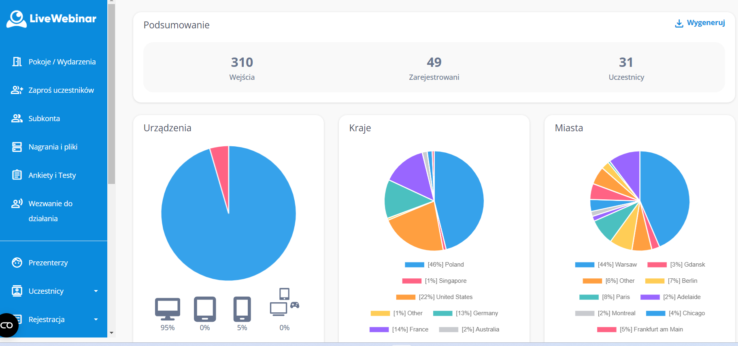The width and height of the screenshot is (738, 346).
Task: Expand the Uczestnicy submenu arrow
Action: [x=96, y=291]
